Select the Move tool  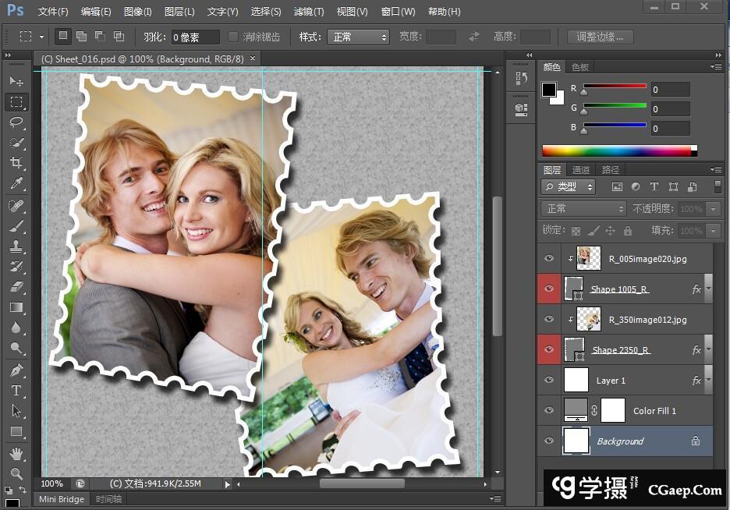click(x=16, y=81)
